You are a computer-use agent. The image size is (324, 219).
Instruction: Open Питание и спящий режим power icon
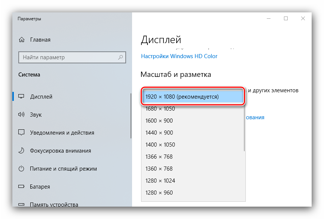(22, 169)
